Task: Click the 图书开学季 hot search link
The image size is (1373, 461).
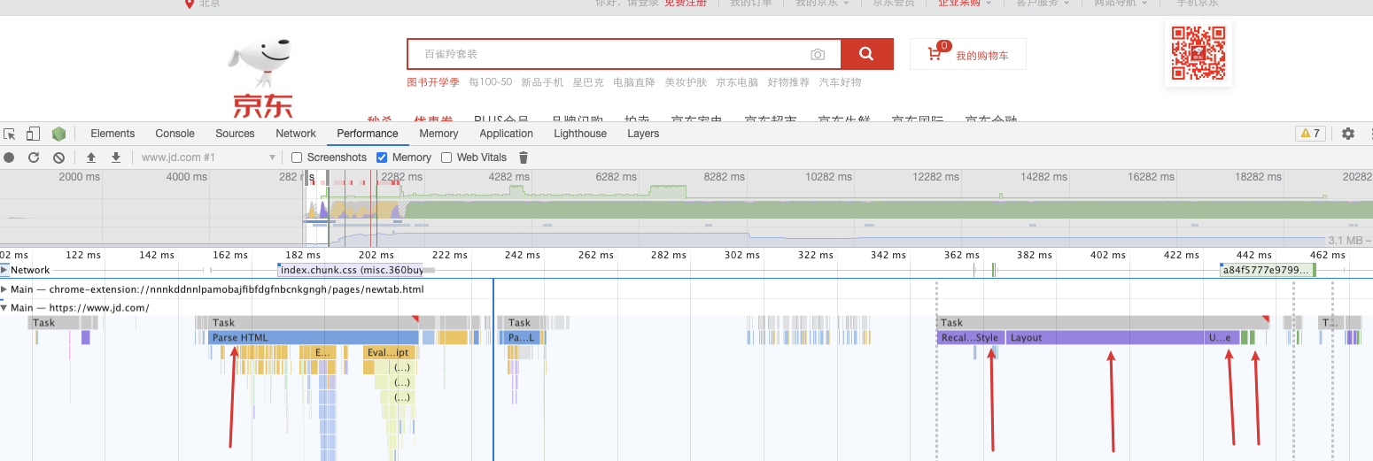Action: click(433, 82)
